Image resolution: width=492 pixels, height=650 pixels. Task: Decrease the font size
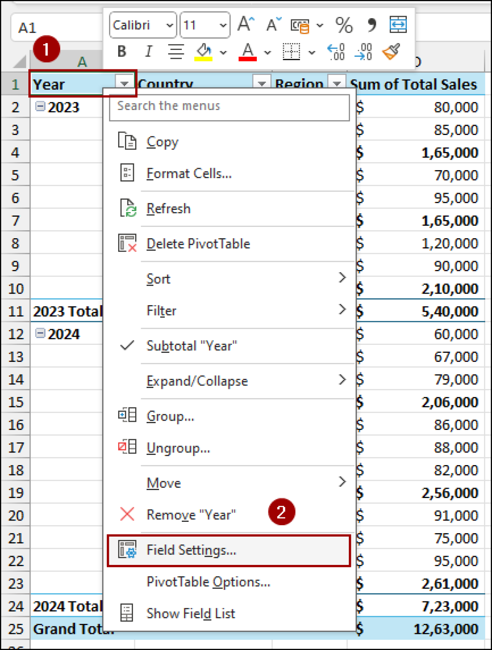click(272, 25)
